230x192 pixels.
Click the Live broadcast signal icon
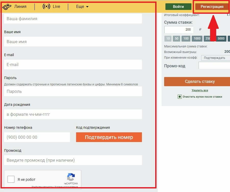(46, 7)
